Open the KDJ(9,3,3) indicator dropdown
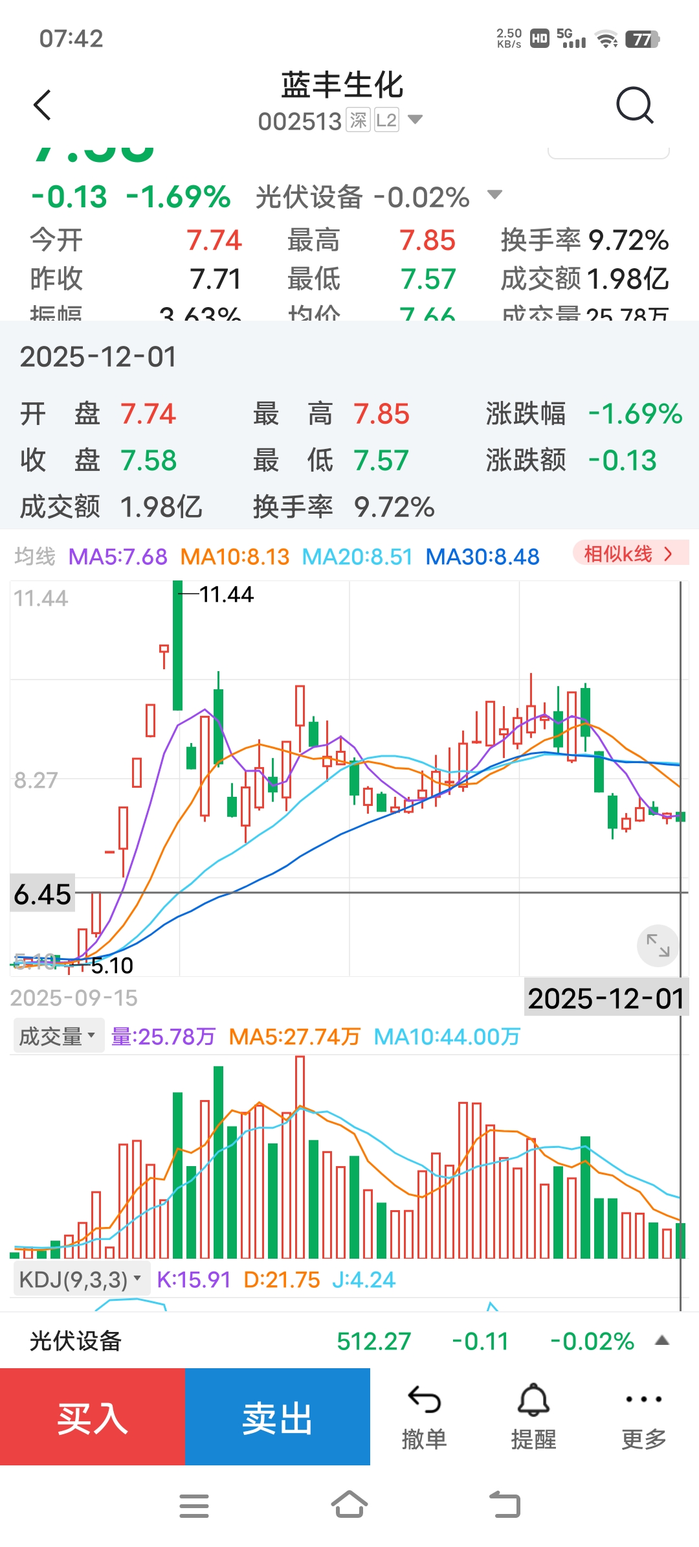 tap(82, 1279)
